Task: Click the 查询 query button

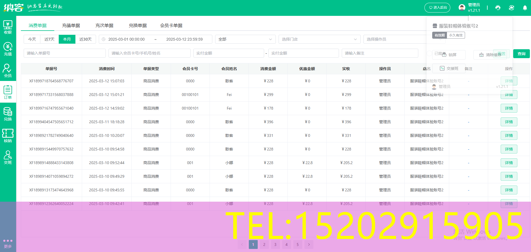Action: 522,54
